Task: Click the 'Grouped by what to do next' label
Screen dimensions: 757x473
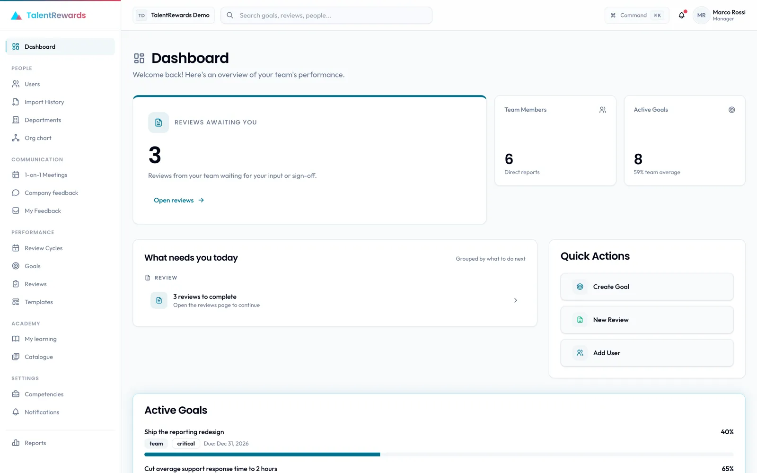Action: (491, 259)
